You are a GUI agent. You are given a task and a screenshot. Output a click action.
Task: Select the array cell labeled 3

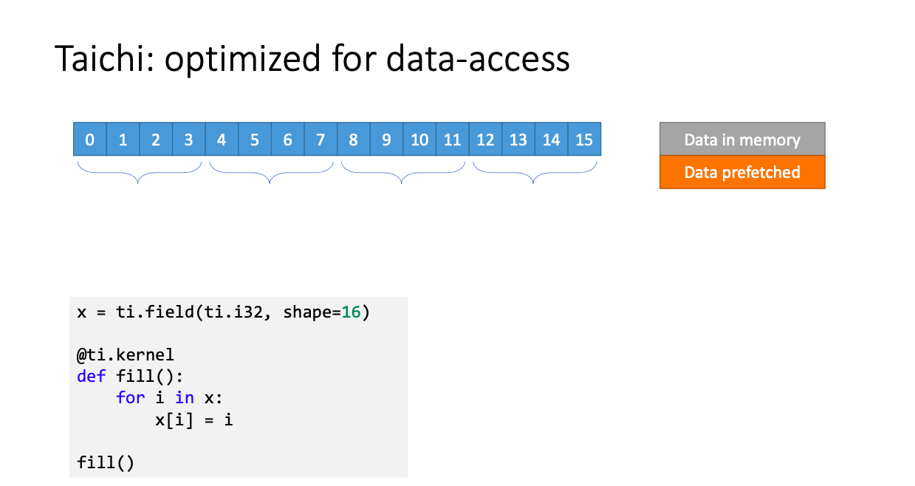coord(188,139)
